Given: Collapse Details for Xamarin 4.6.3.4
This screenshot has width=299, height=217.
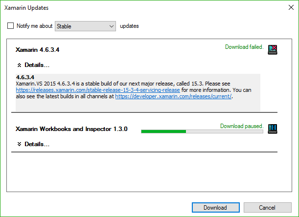Looking at the screenshot, I should point(33,65).
